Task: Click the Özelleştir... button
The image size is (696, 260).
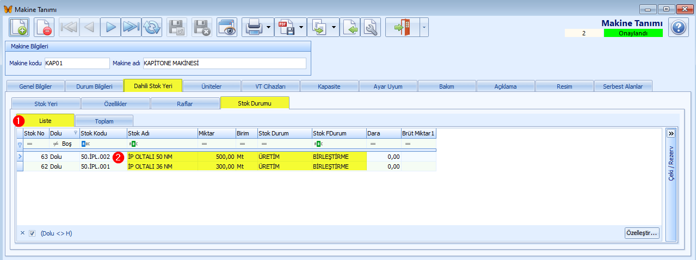Action: [x=642, y=233]
